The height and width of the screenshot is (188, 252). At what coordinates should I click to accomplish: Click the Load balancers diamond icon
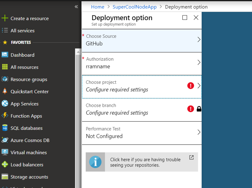(x=5, y=164)
